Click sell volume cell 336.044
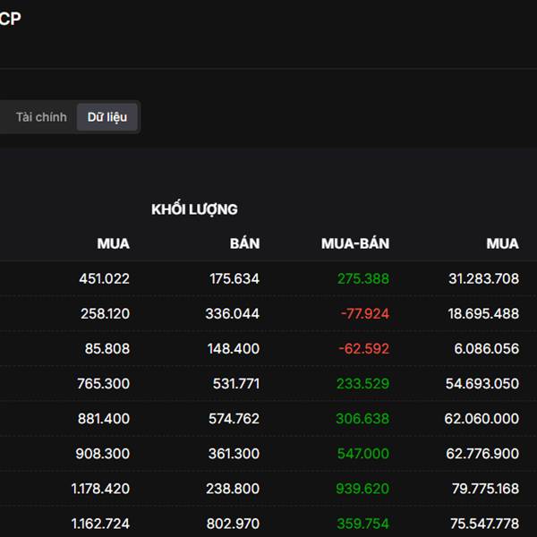 (x=233, y=314)
